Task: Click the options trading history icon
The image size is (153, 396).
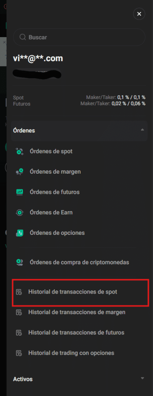Action: click(x=19, y=353)
